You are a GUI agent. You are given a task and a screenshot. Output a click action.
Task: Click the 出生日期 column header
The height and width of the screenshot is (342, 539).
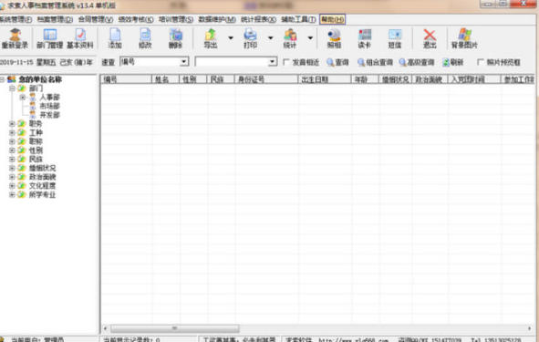click(x=325, y=79)
